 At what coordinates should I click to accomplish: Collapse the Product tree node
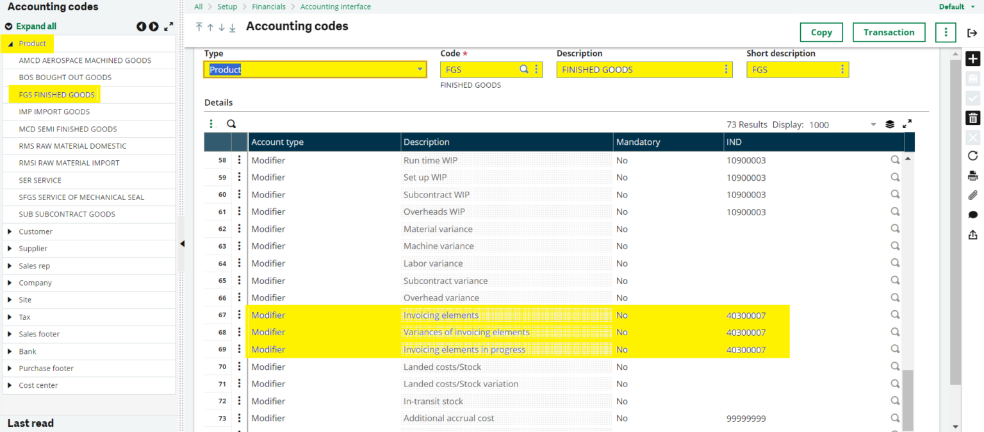tap(10, 44)
